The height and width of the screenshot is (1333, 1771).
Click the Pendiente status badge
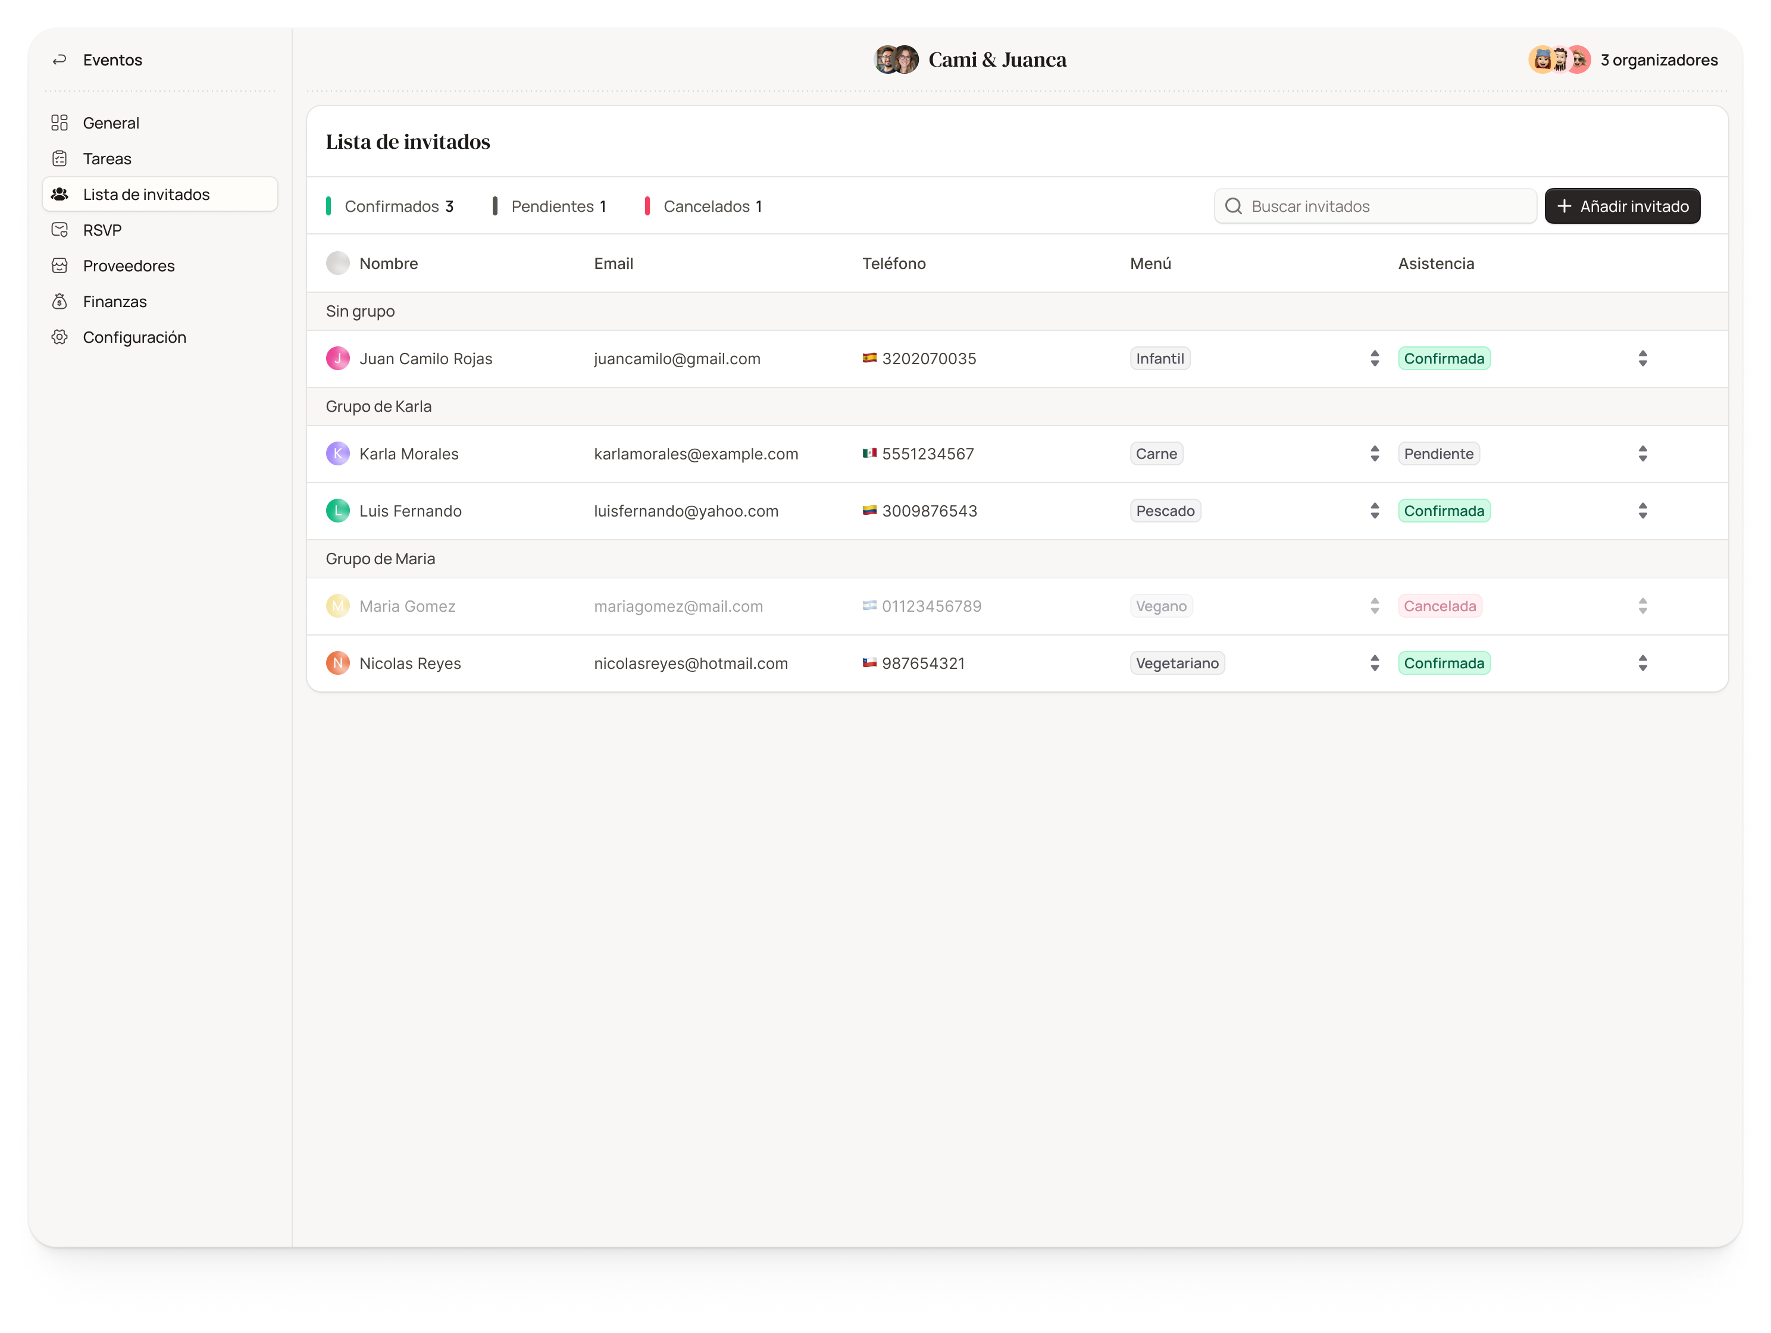pyautogui.click(x=1438, y=453)
